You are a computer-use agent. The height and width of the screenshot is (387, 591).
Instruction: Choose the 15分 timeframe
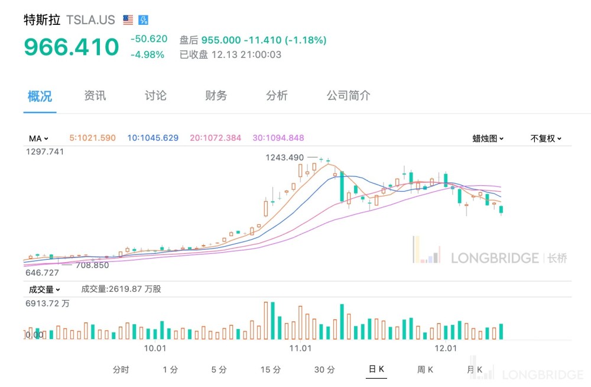click(x=270, y=370)
